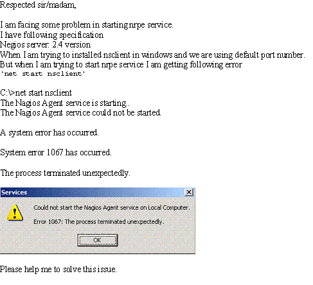Click the OK button in Services dialog
313x285 pixels.
click(98, 240)
